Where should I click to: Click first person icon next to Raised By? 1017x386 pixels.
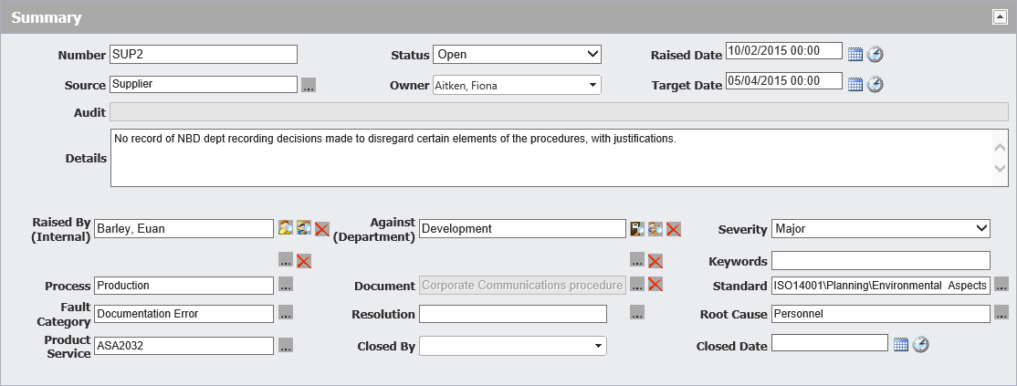tap(286, 229)
